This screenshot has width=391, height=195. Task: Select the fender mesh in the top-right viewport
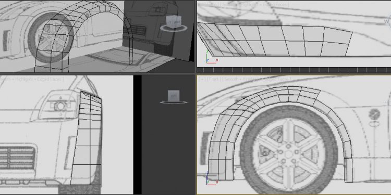pos(275,40)
